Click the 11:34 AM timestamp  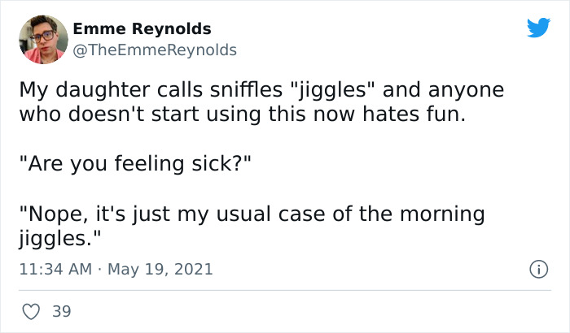(x=52, y=269)
